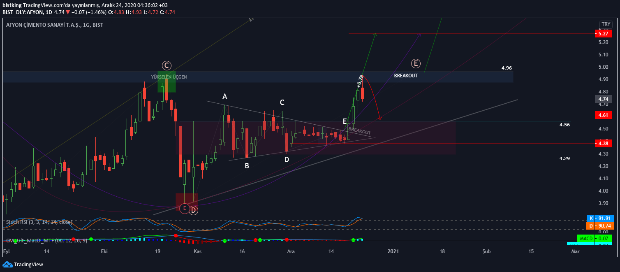Select the circled D marker at chart bottom
This screenshot has width=620, height=272.
click(x=194, y=210)
